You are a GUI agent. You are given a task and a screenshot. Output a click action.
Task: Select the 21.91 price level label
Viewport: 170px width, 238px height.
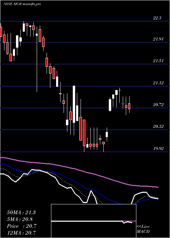[x=158, y=39]
